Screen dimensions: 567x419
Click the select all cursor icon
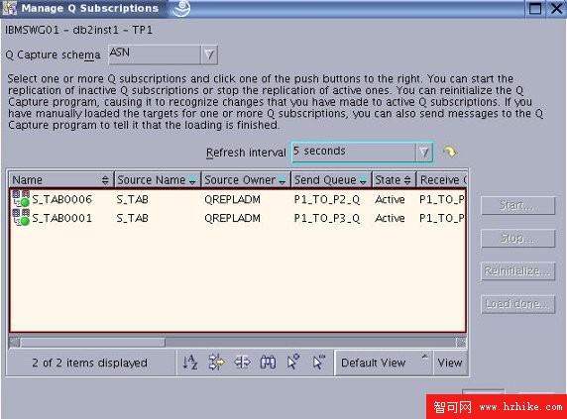pyautogui.click(x=292, y=362)
